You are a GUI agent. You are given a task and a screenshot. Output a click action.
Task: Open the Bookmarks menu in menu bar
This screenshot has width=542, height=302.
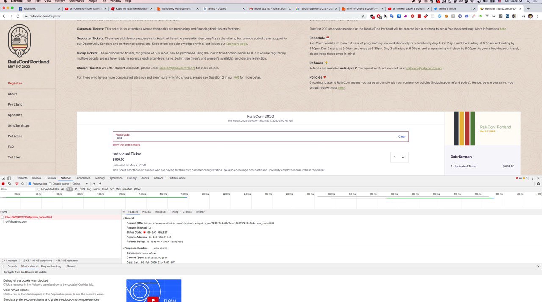(x=76, y=1)
